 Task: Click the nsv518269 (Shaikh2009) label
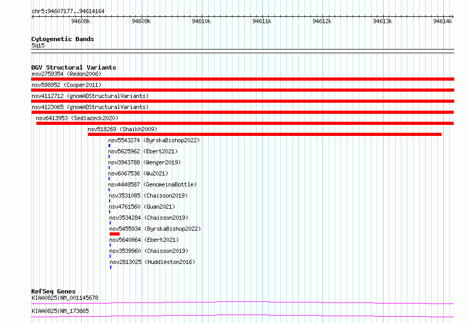click(122, 129)
